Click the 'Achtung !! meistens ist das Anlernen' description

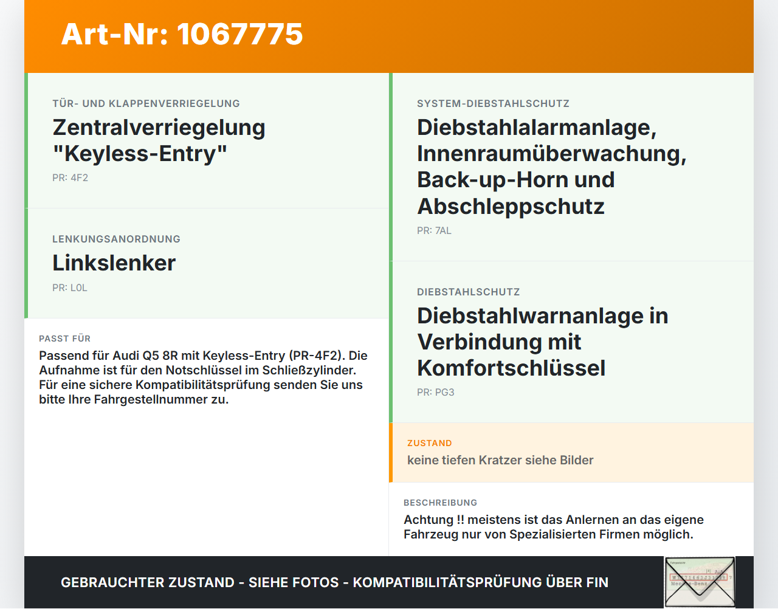[x=554, y=527]
